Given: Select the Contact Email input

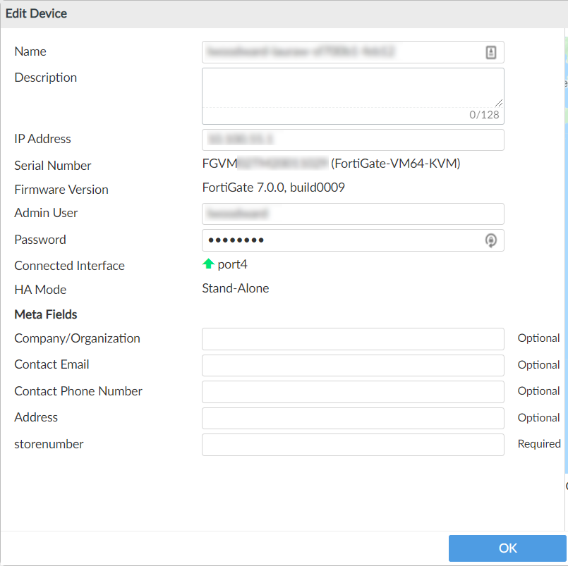Looking at the screenshot, I should (353, 365).
